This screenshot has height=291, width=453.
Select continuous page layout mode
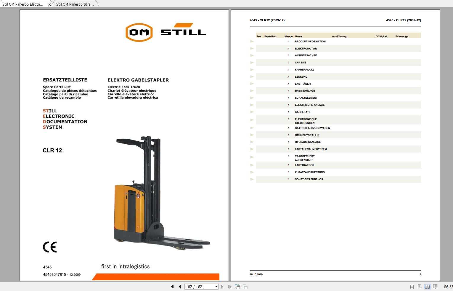(419, 287)
